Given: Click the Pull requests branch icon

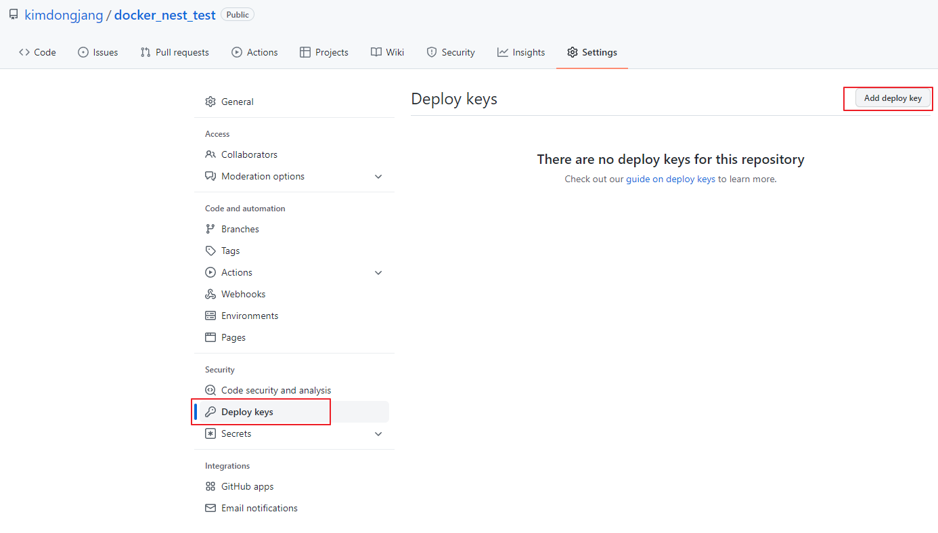Looking at the screenshot, I should point(146,52).
